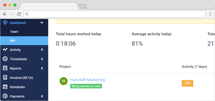Screen dimensions: 215x101
Task: Click Average activity today label
Action: click(x=152, y=34)
